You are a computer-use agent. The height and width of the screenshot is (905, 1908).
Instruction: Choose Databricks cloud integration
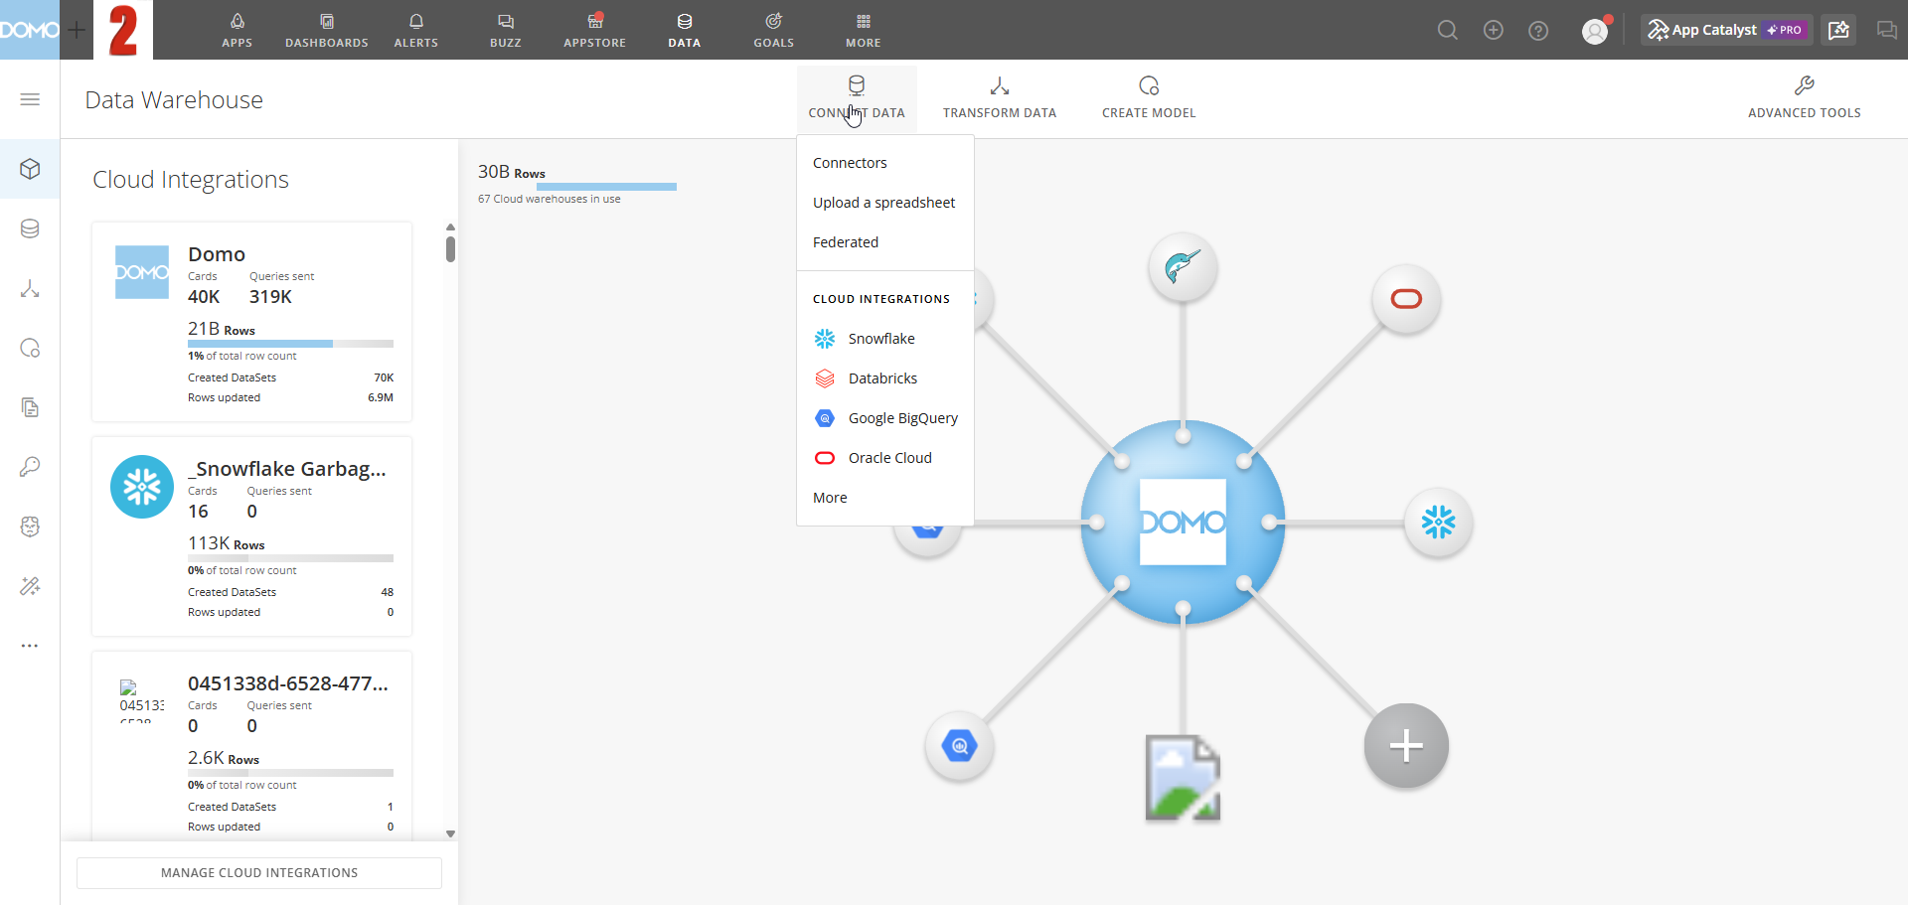pyautogui.click(x=884, y=378)
